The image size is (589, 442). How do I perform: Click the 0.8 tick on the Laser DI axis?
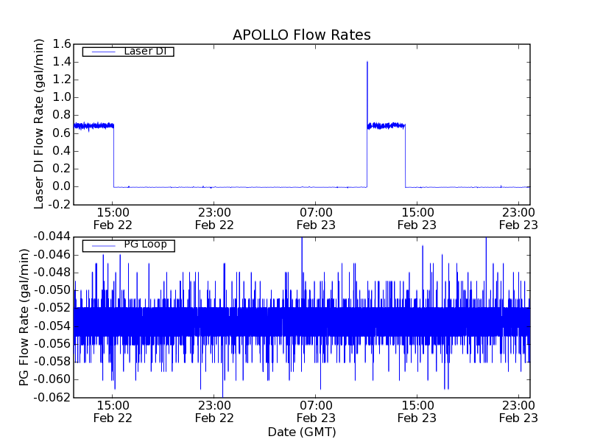(62, 115)
